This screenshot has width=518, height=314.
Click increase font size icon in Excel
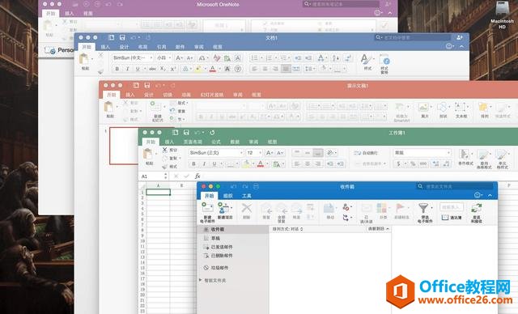(270, 152)
